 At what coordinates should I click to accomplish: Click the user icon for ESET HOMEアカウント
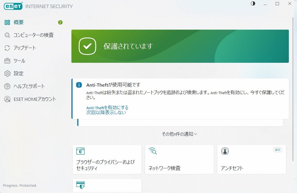(x=7, y=99)
